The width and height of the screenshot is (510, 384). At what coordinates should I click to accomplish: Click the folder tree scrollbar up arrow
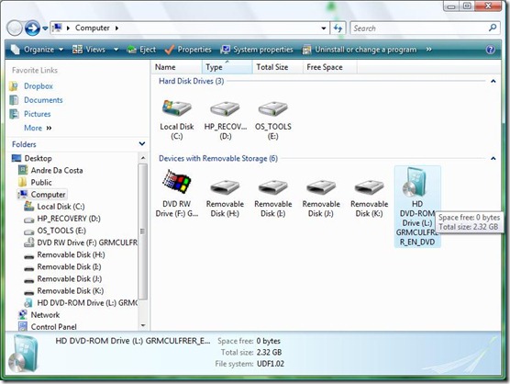click(143, 158)
